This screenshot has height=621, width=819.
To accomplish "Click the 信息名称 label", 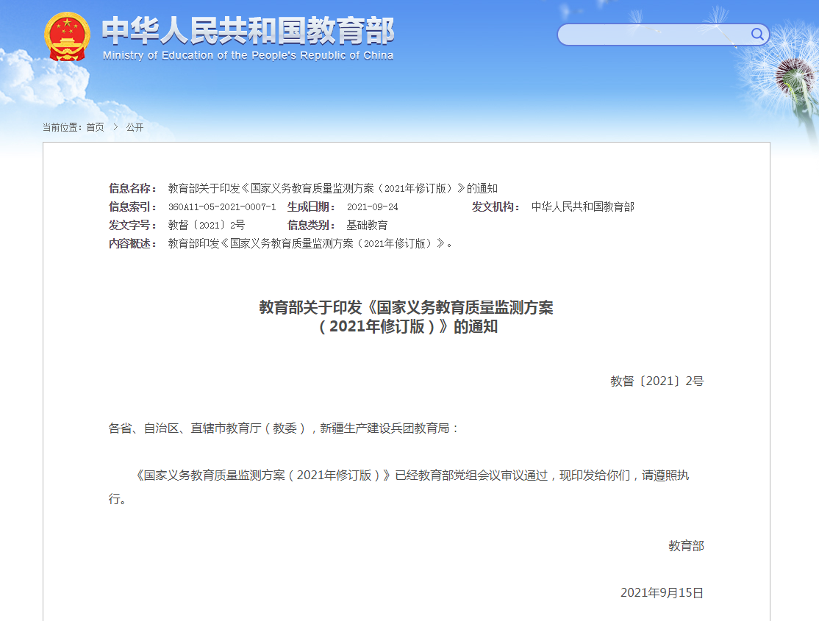I will [132, 188].
